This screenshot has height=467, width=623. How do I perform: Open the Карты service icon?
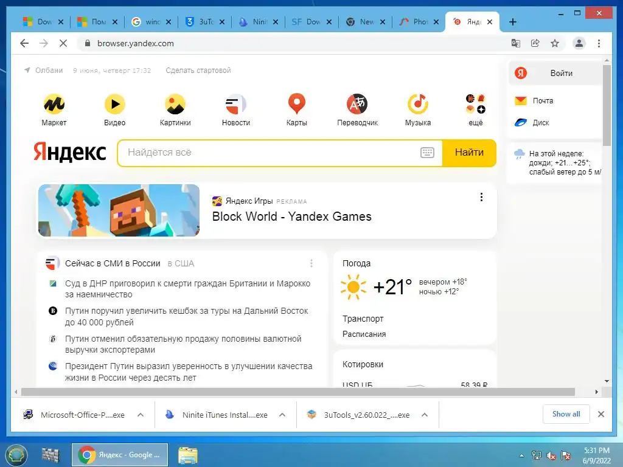[297, 104]
